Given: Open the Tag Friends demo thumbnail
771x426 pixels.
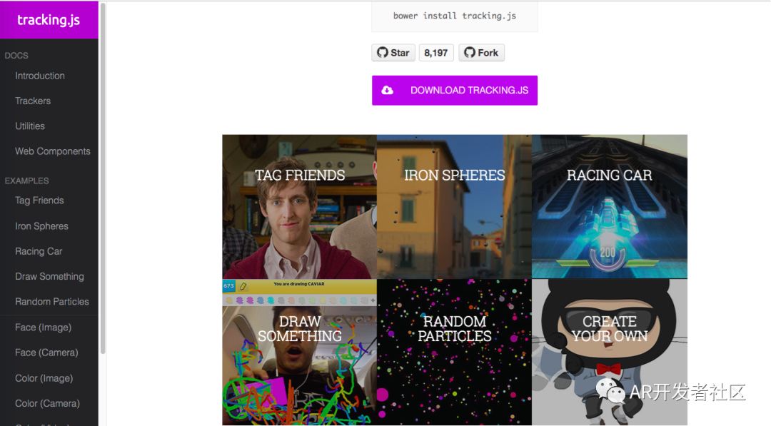Looking at the screenshot, I should pos(299,207).
